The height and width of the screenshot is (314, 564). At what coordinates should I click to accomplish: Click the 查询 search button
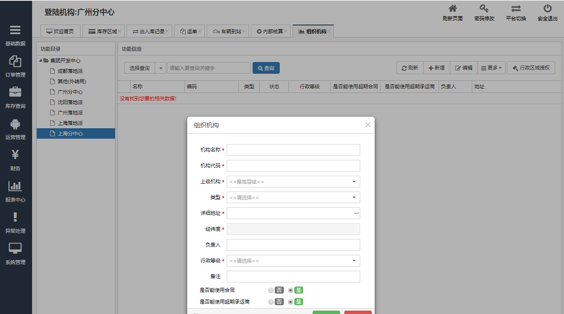(266, 68)
